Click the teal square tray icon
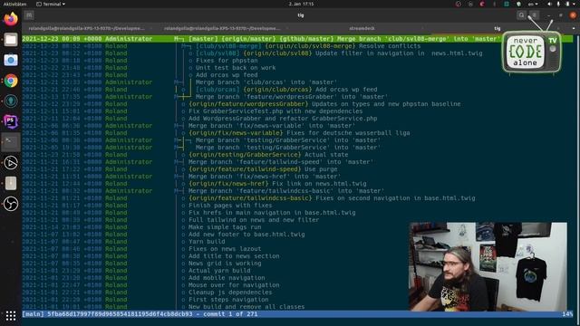 (507, 4)
